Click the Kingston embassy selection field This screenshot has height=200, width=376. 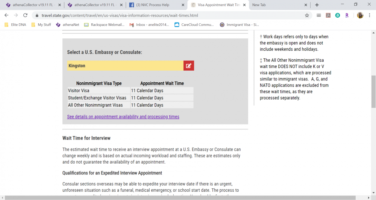125,66
